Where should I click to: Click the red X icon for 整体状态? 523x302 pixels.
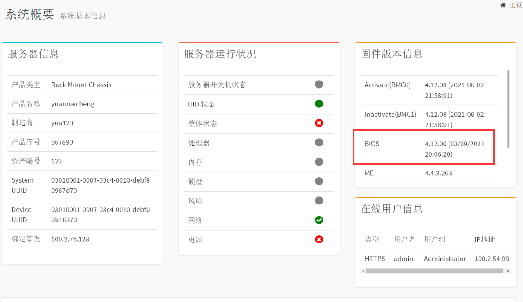[319, 123]
